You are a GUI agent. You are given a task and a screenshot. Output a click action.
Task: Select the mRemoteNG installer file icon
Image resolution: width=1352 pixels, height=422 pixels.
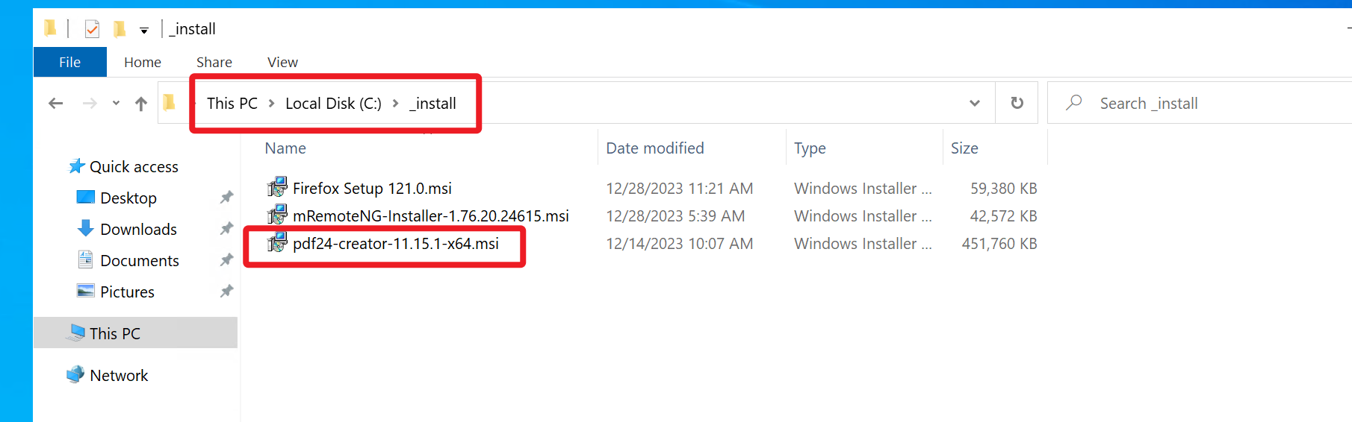pos(277,215)
